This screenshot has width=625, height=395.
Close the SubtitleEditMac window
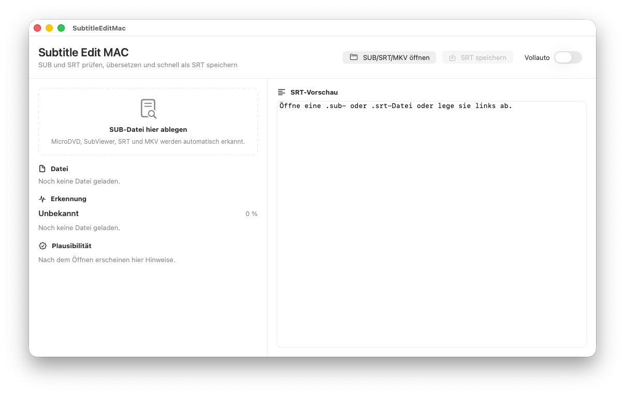coord(37,28)
